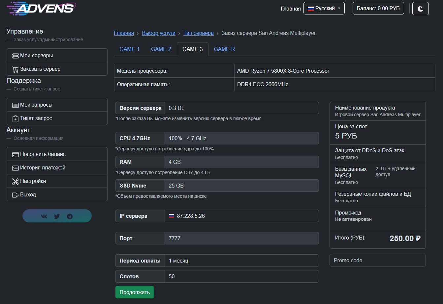Viewport: 443px width, 304px height.
Task: Click the Тип сервера breadcrumb link
Action: click(199, 33)
